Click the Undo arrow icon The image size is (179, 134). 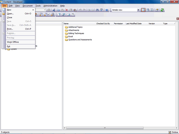80,10
